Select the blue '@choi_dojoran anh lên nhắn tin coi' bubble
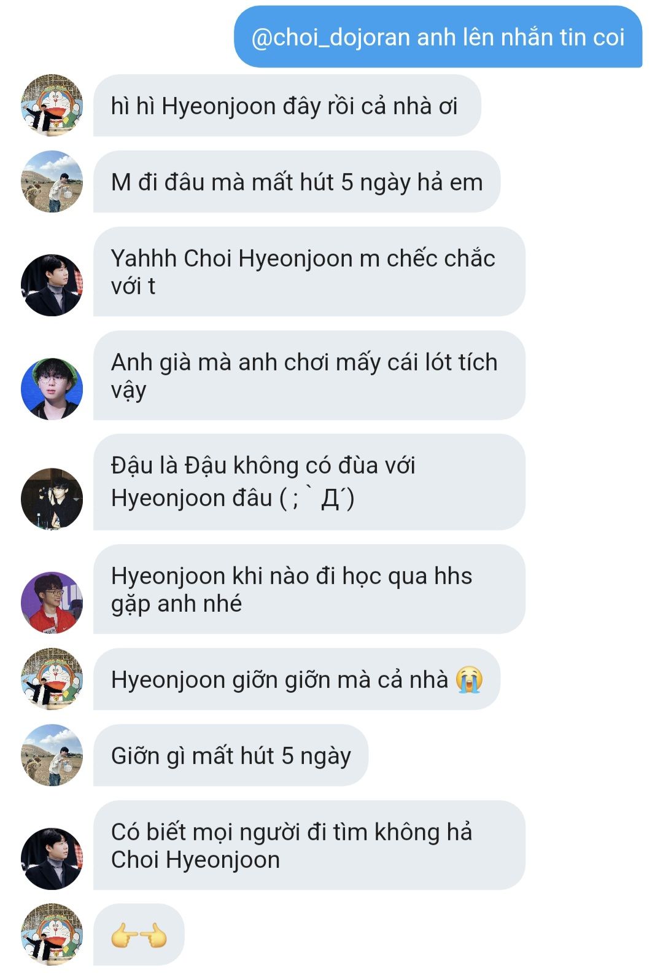The image size is (663, 976). pyautogui.click(x=438, y=37)
